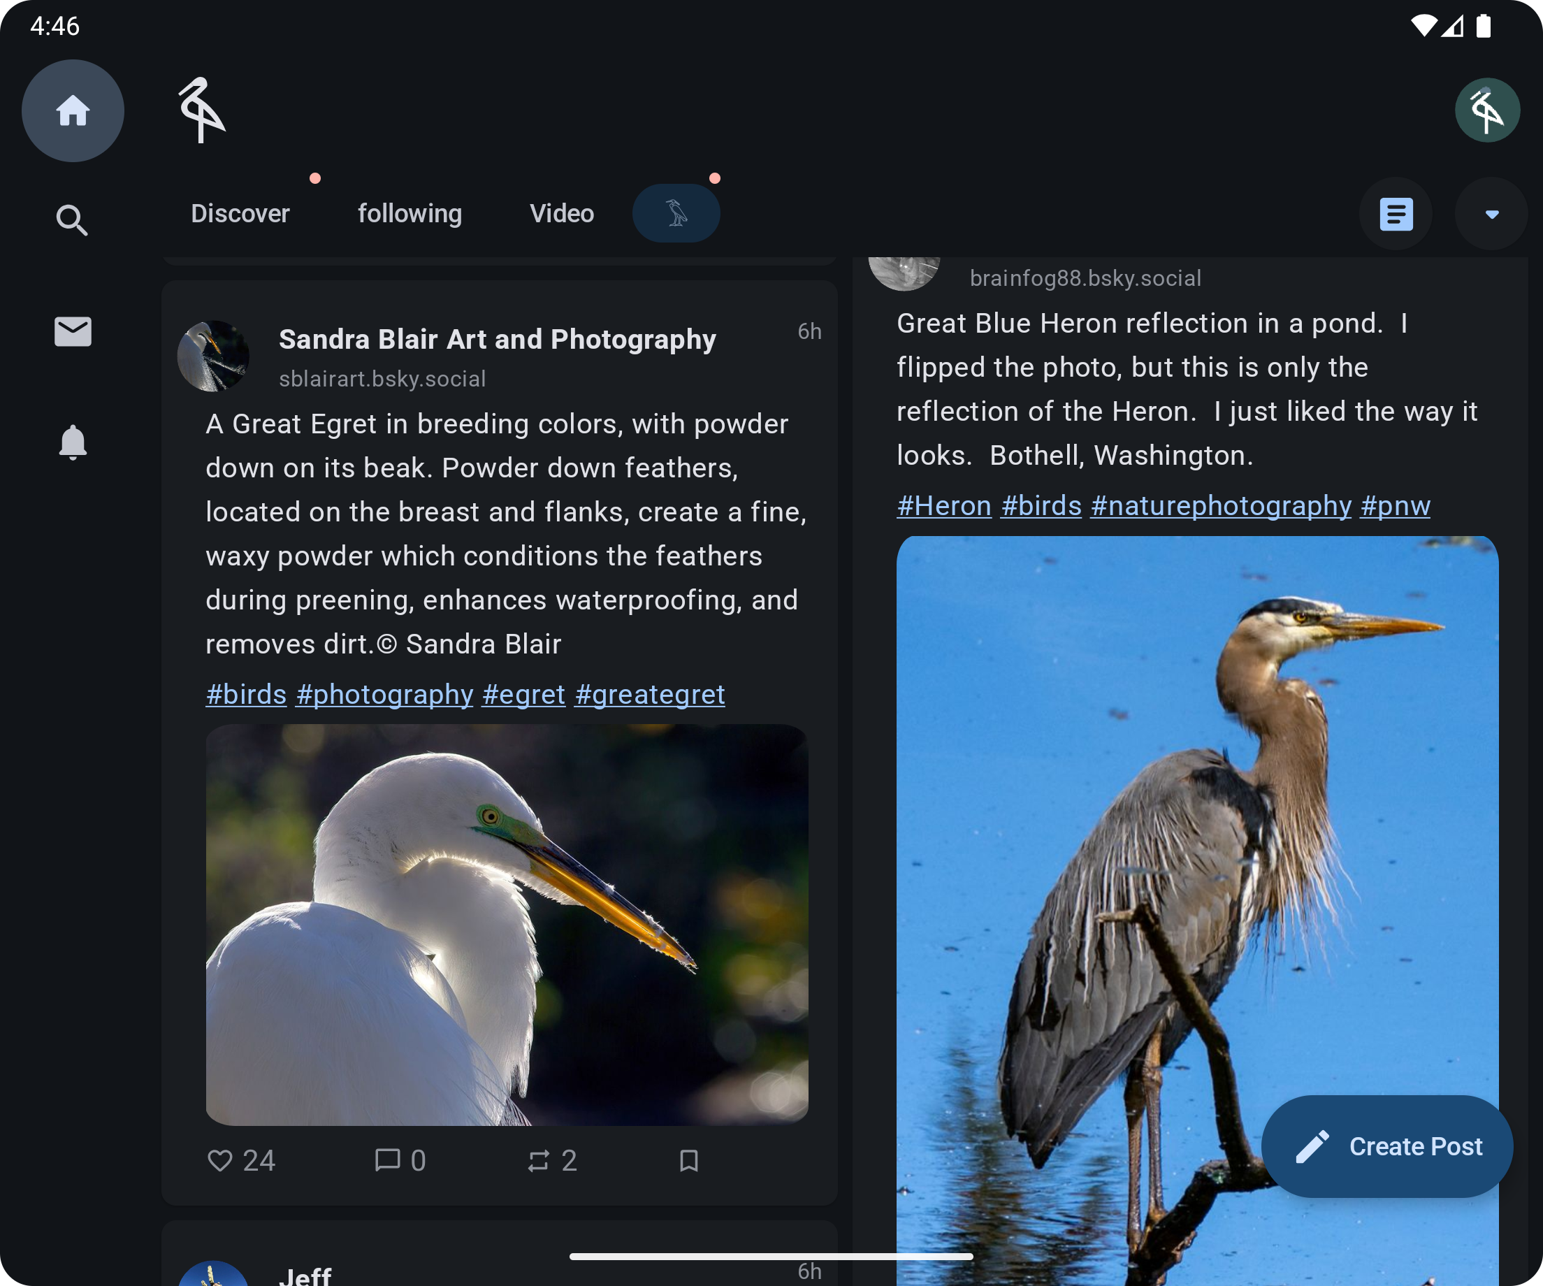Screen dimensions: 1543x1286
Task: Open the feeds list icon at top right
Action: tap(1394, 213)
